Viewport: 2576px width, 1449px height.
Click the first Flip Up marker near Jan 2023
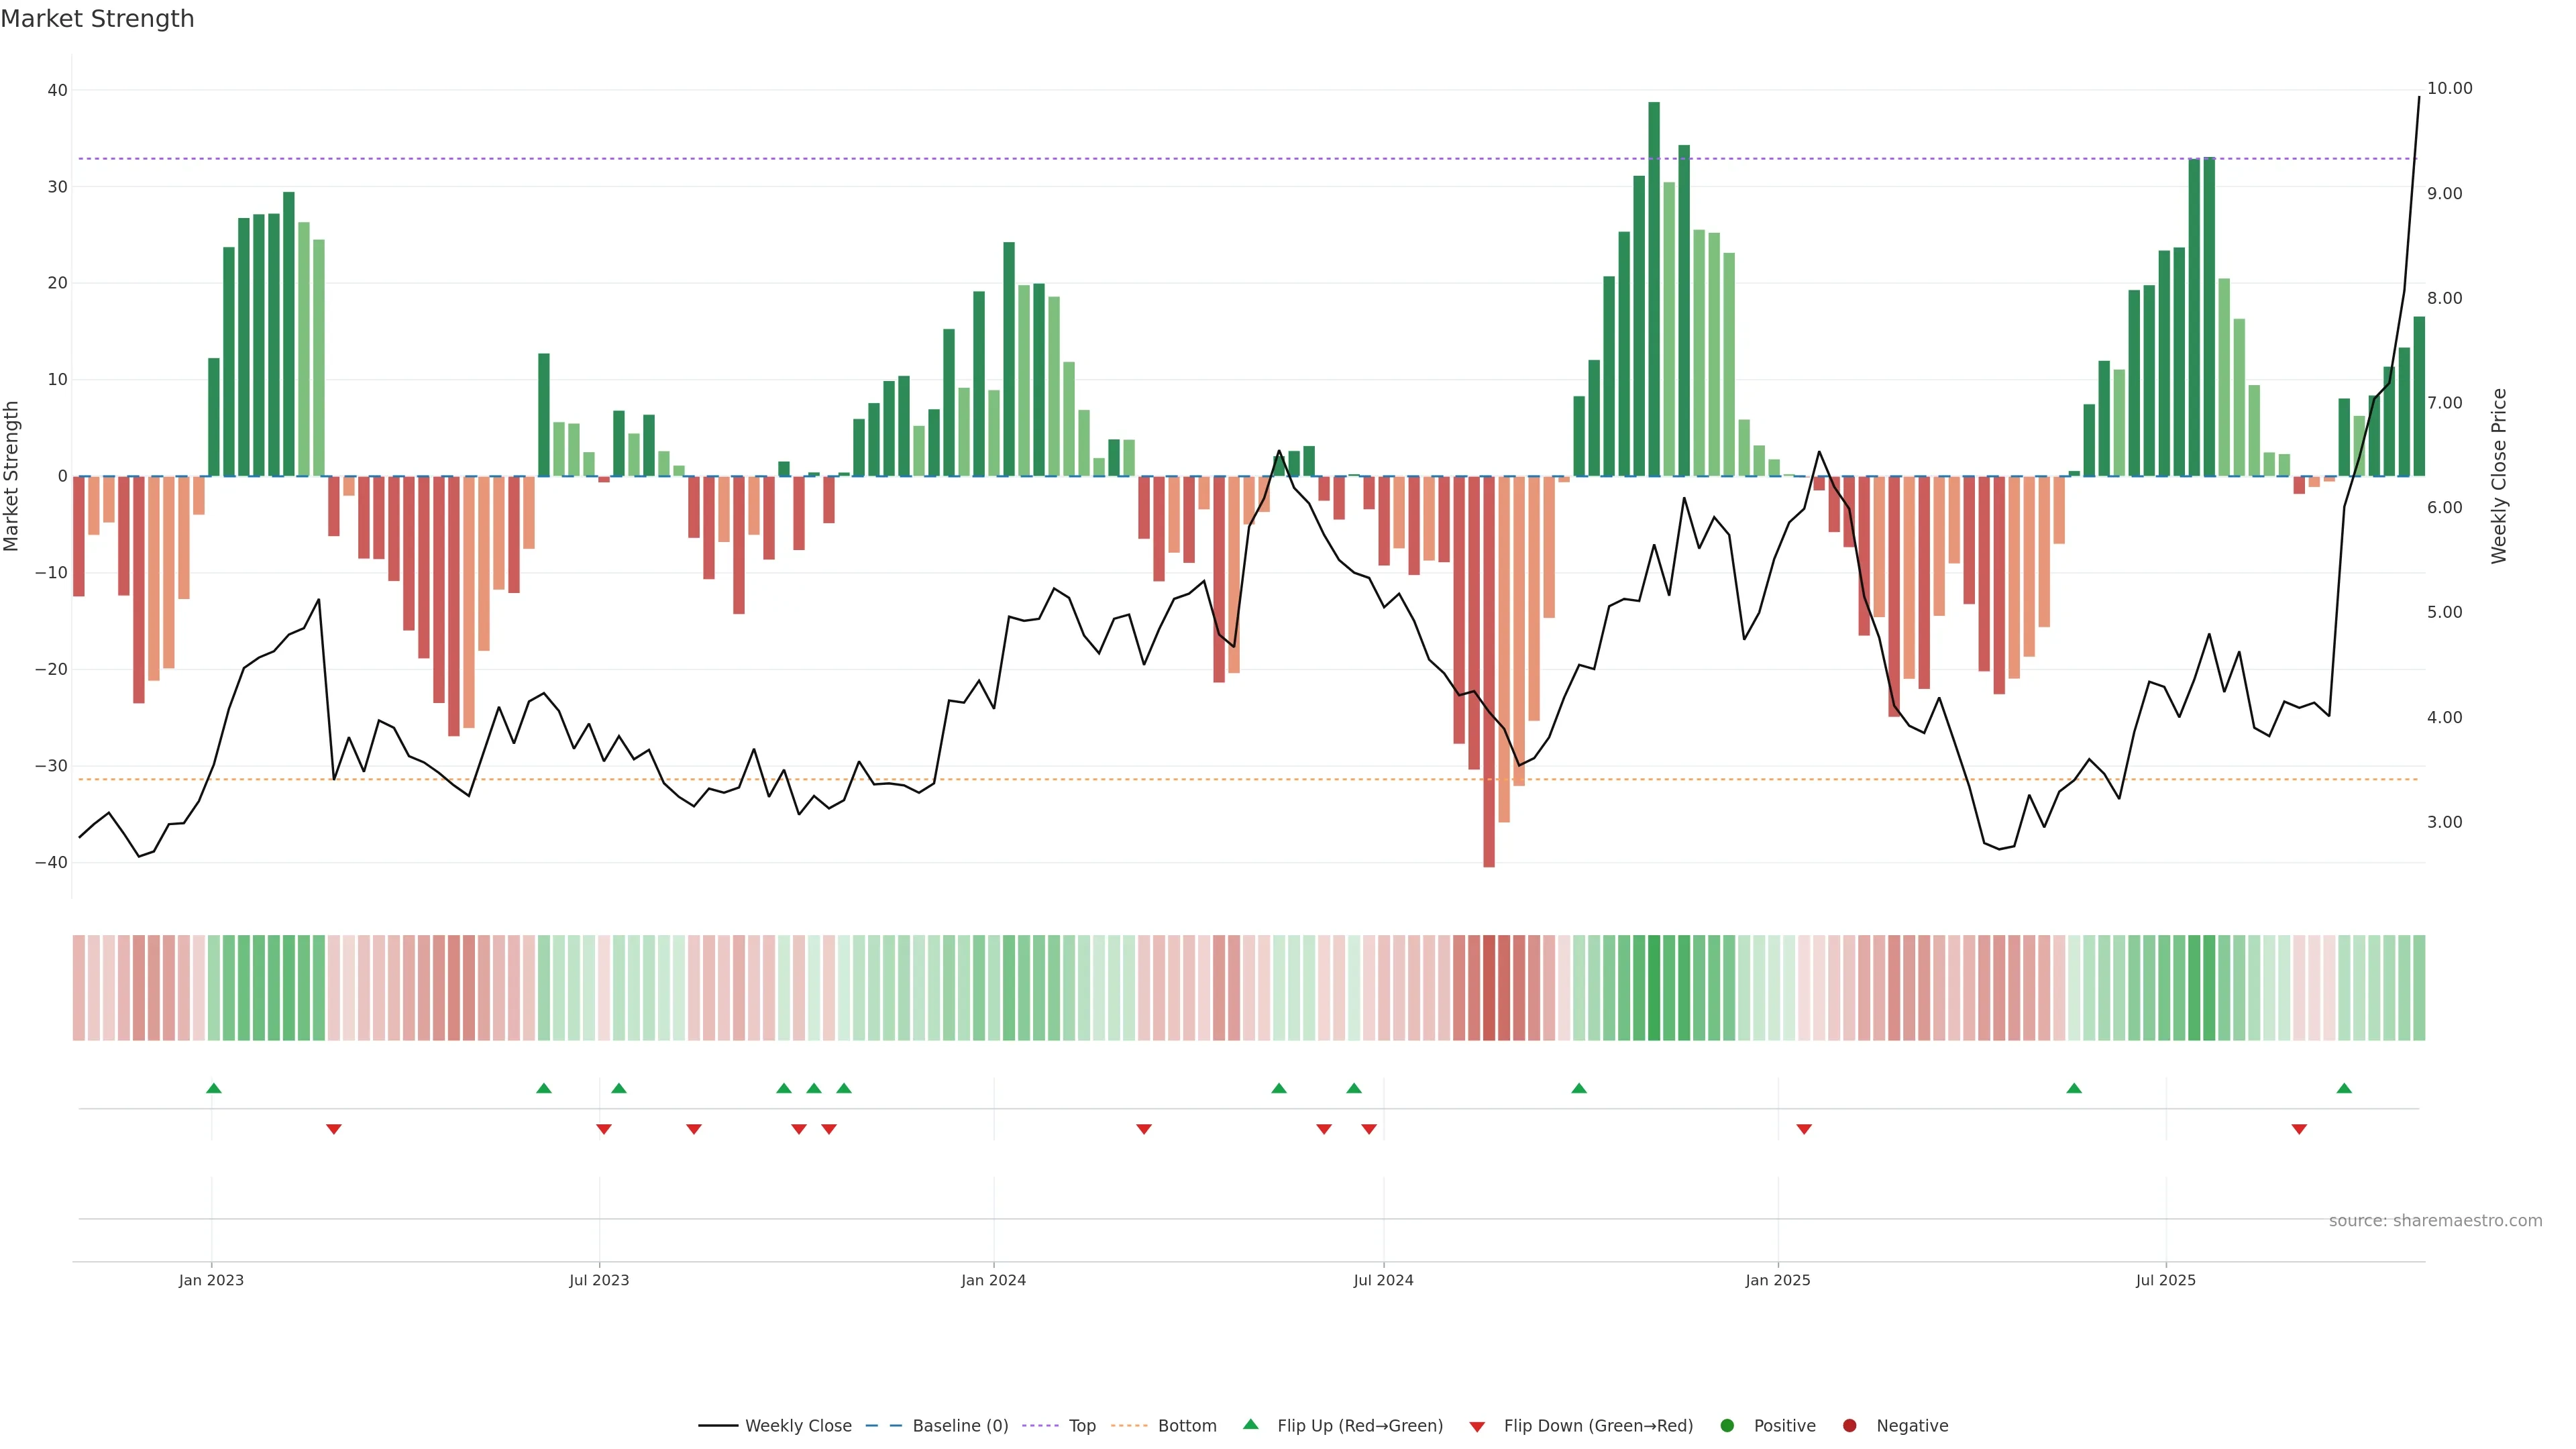pos(213,1088)
